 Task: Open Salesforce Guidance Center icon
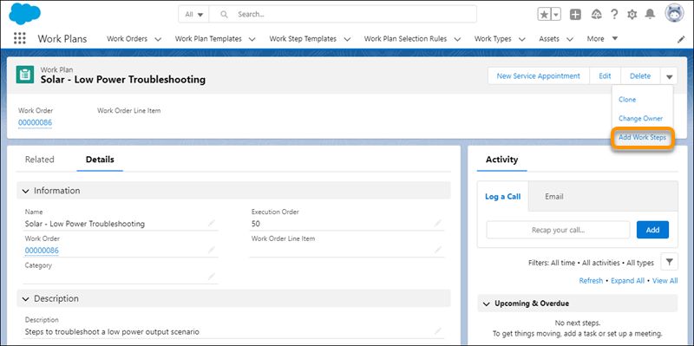[596, 14]
